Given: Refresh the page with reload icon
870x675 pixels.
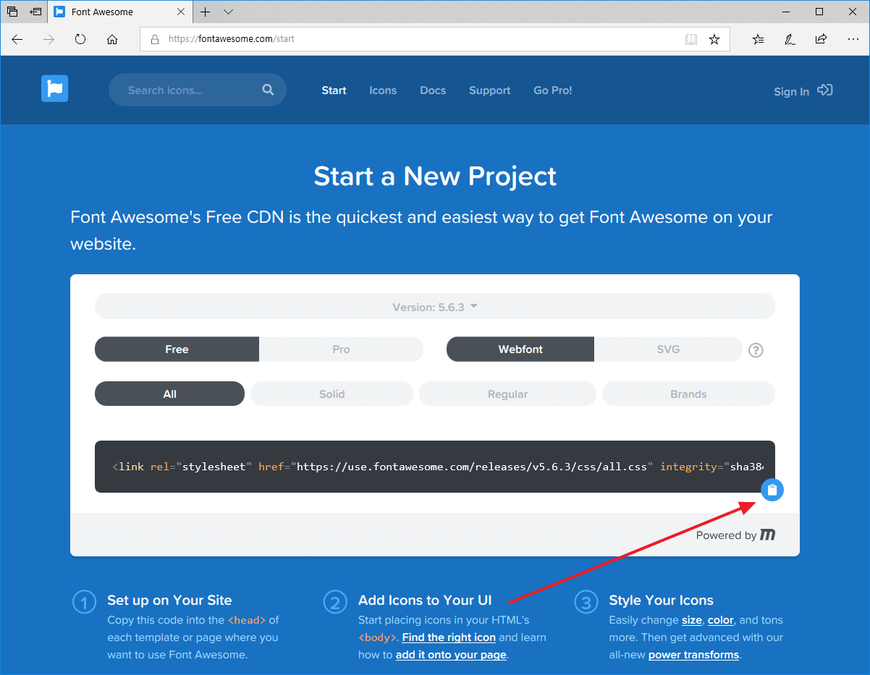Looking at the screenshot, I should coord(80,39).
